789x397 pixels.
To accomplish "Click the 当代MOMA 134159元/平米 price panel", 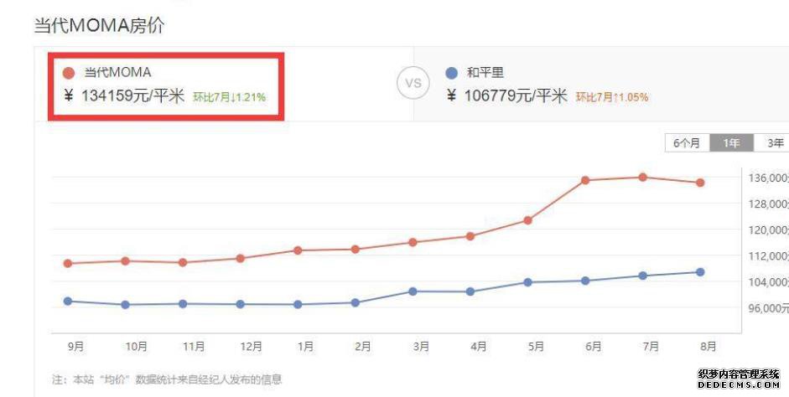I will coord(166,86).
